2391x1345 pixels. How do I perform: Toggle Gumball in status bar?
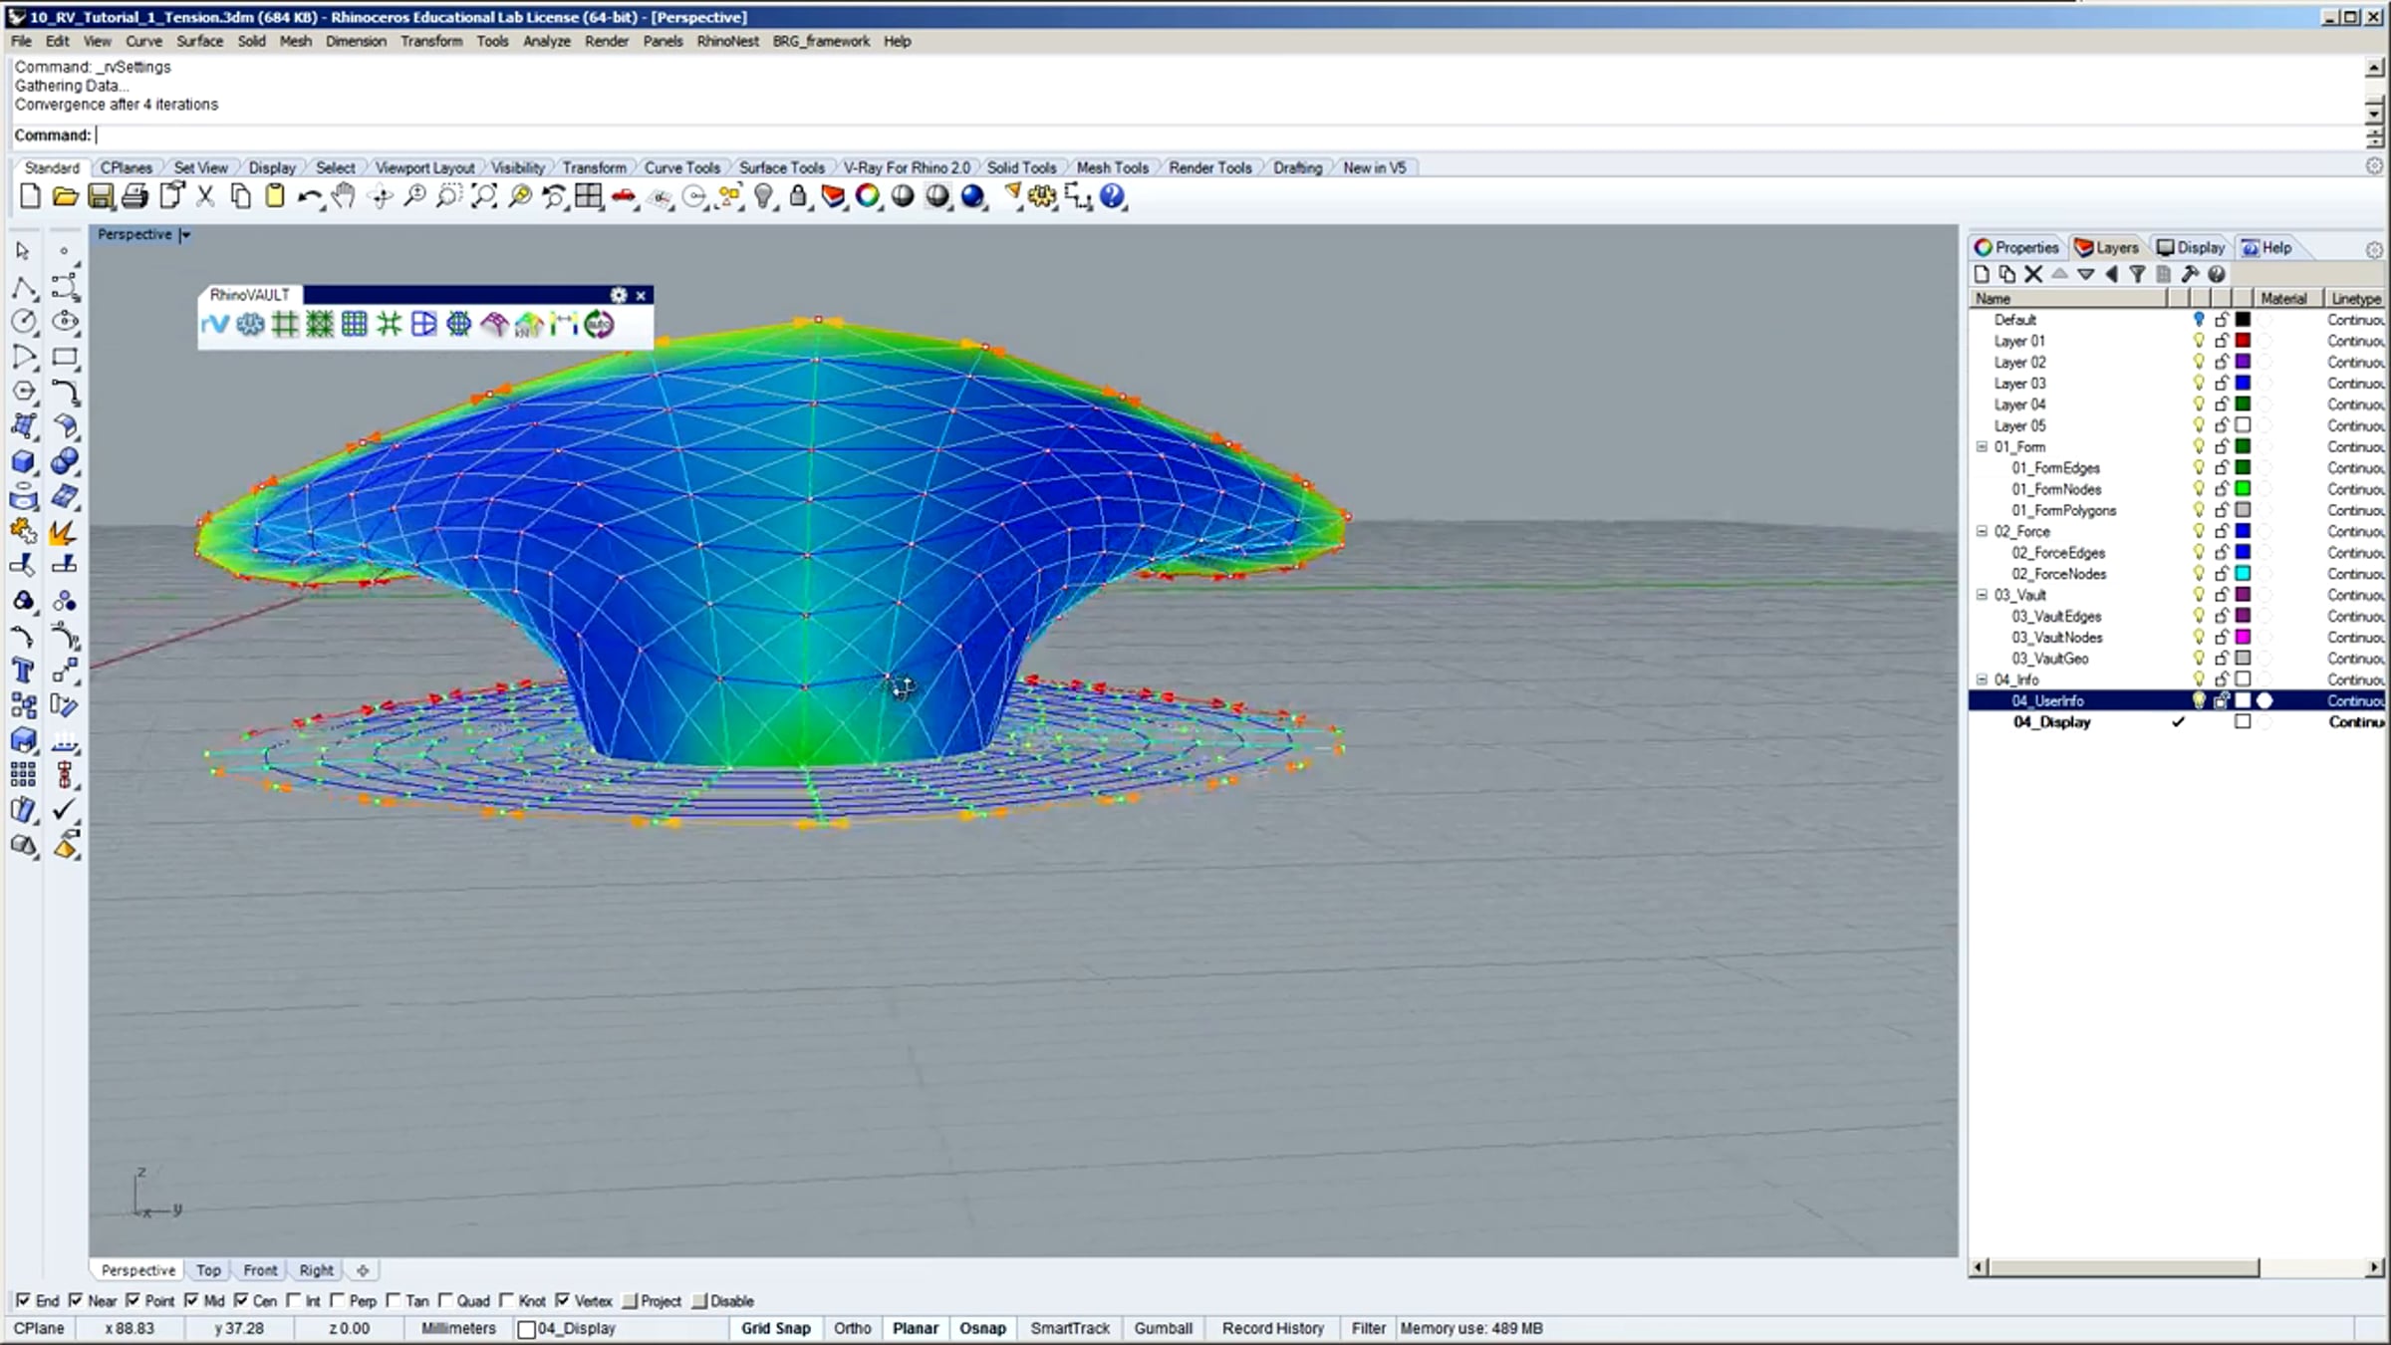click(1163, 1328)
